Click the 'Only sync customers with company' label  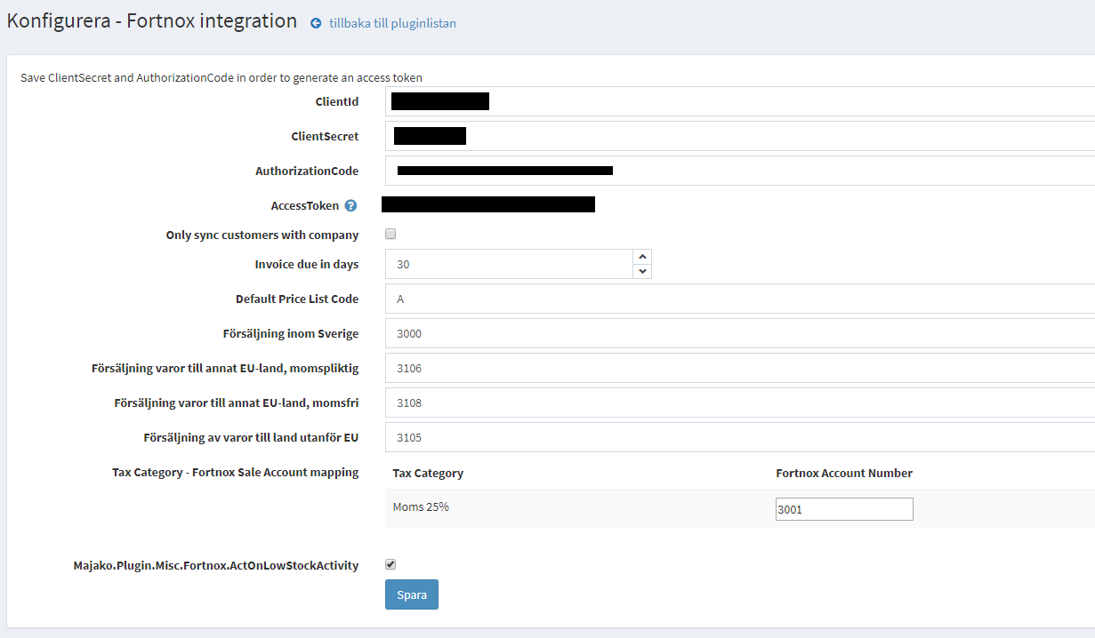coord(262,235)
